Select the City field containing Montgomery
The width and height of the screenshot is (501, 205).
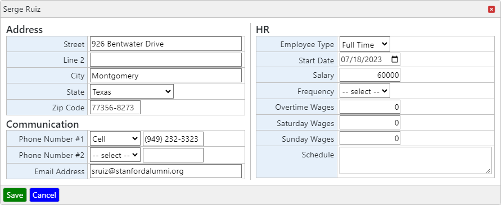pos(166,76)
